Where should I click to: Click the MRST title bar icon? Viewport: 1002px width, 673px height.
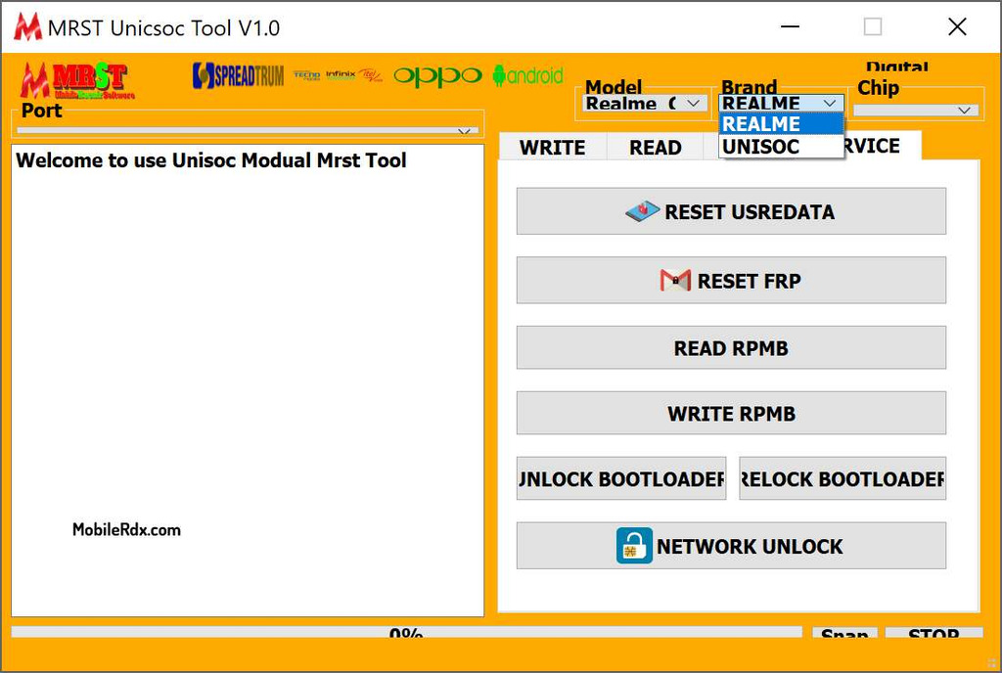tap(27, 26)
